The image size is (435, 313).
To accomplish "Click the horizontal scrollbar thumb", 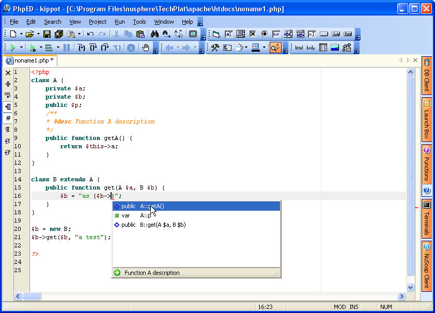I will pos(32,296).
